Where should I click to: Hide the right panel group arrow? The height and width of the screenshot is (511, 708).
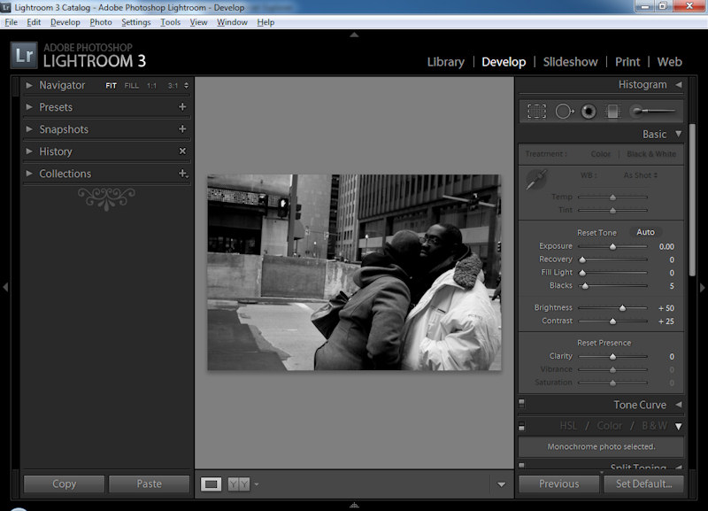point(702,288)
